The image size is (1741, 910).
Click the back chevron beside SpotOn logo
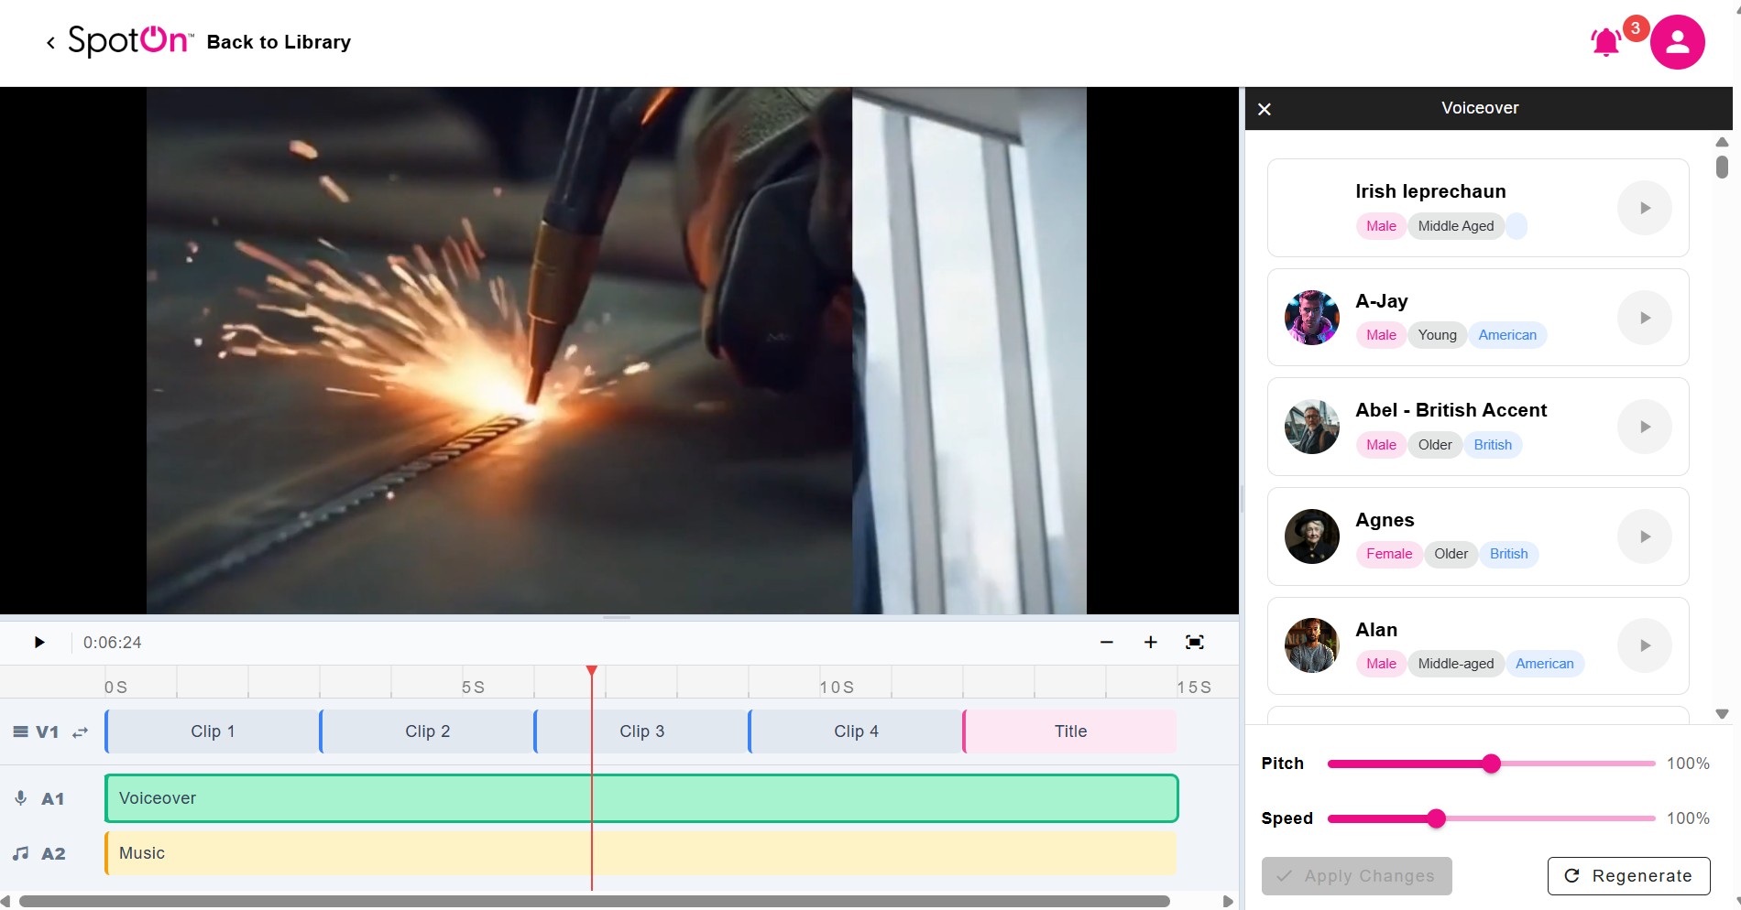(x=50, y=42)
